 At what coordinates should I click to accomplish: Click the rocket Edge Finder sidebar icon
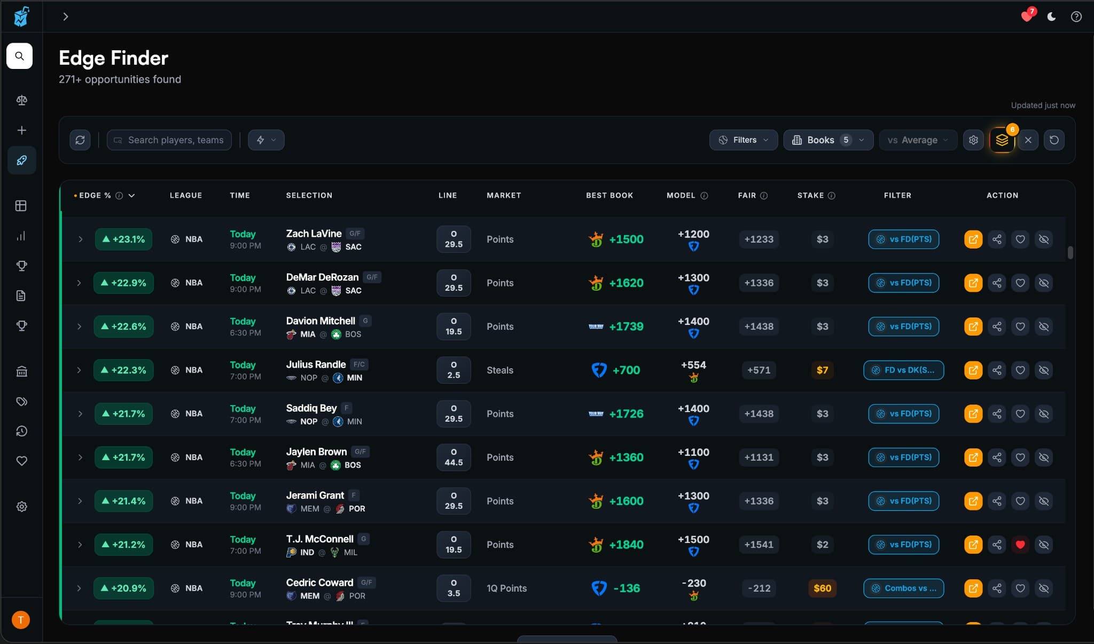21,160
